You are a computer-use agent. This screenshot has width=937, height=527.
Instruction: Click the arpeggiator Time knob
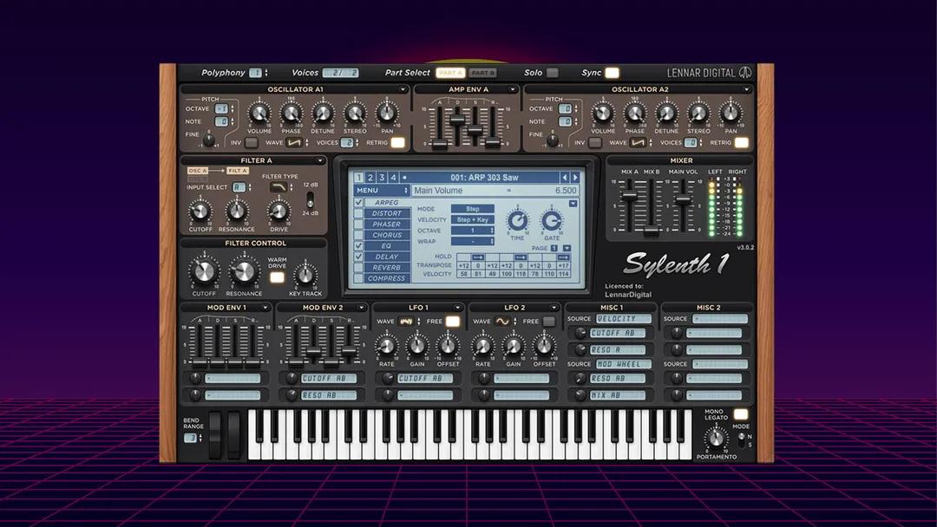pos(517,221)
